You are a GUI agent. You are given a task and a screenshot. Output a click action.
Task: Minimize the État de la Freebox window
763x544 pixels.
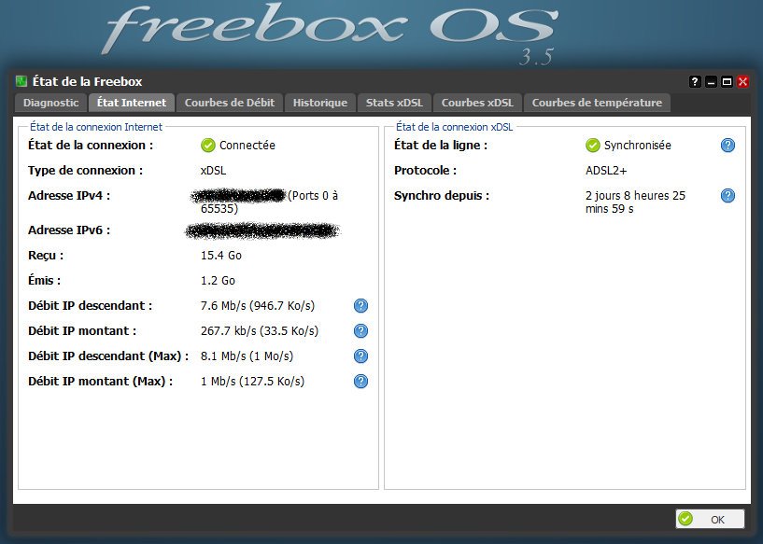pos(711,82)
